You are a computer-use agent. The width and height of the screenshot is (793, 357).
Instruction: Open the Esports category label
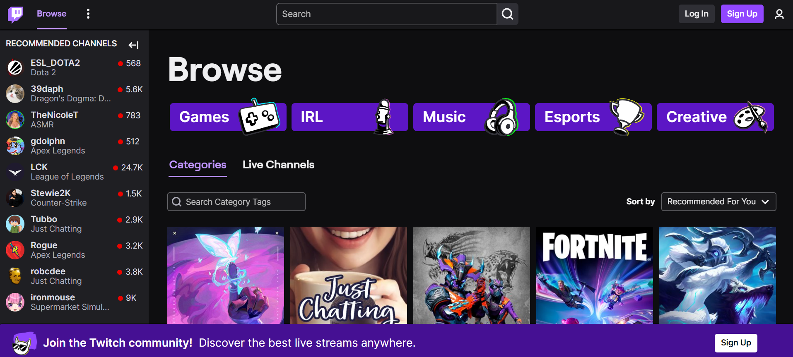point(572,117)
